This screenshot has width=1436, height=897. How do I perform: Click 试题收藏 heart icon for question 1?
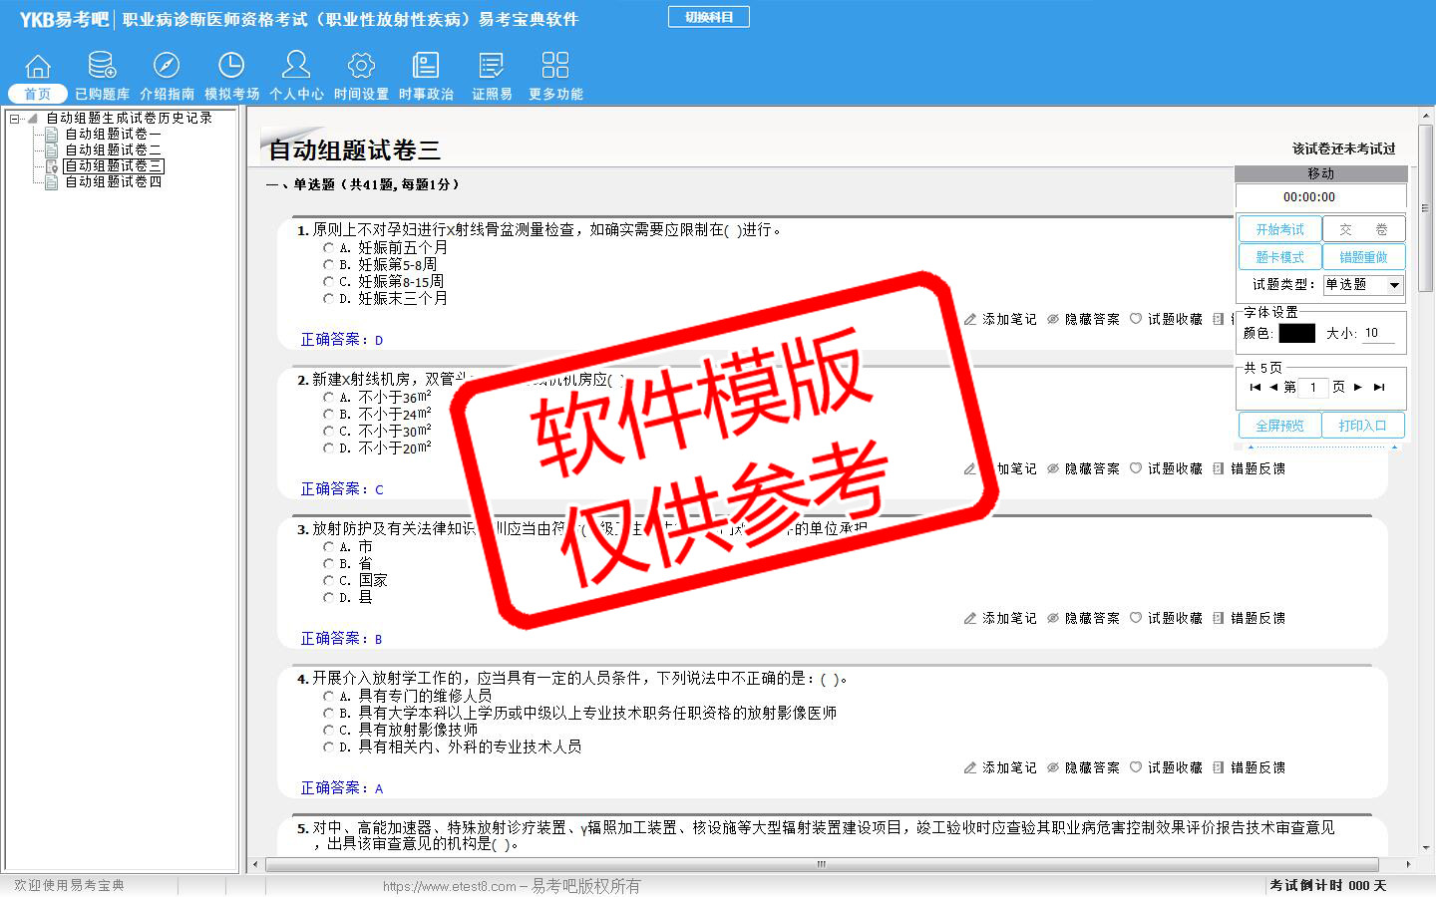pos(1136,319)
